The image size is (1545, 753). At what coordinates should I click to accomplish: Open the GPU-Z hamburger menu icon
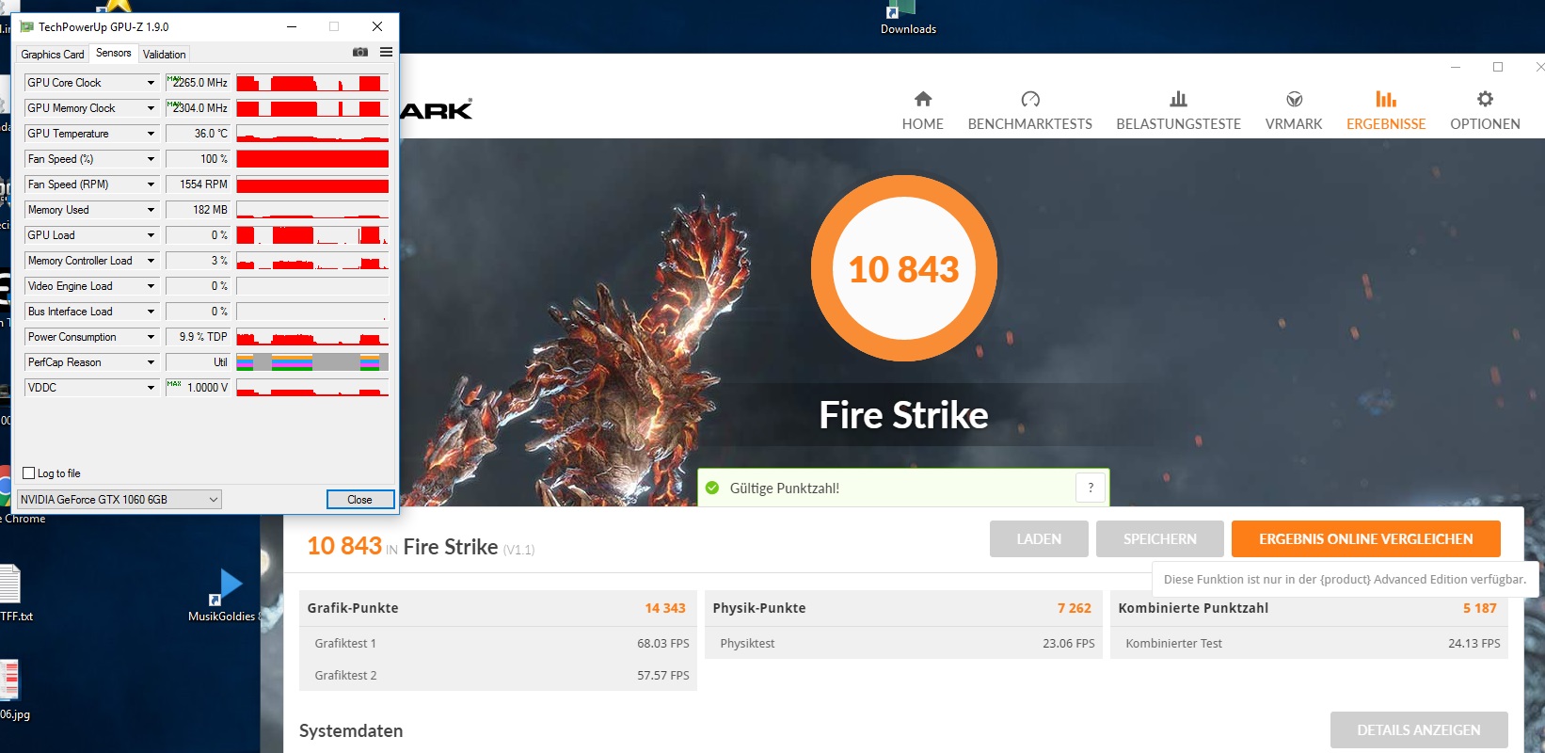coord(386,53)
